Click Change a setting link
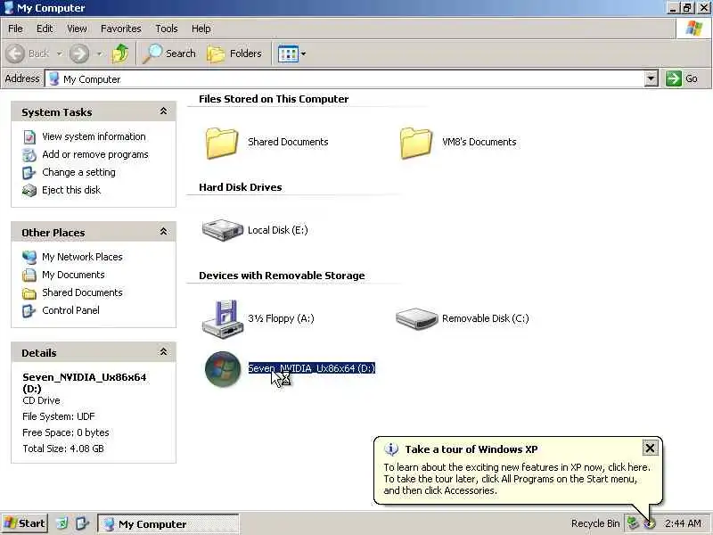Screen dimensions: 713x535 pyautogui.click(x=78, y=172)
